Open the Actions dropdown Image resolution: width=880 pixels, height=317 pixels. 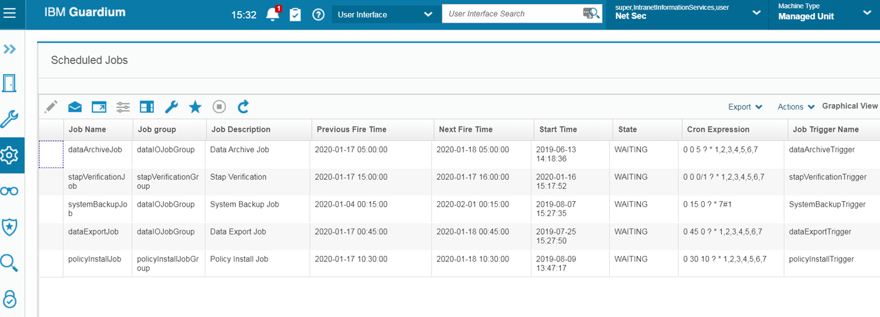796,107
